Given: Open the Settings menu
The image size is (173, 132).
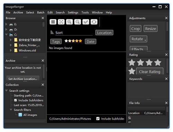Looking at the screenshot, I should [x=73, y=12].
